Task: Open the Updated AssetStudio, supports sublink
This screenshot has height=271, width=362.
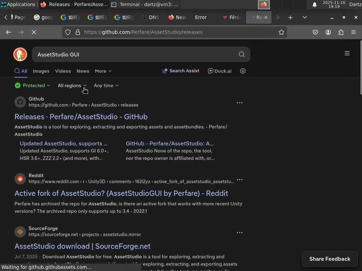Action: tap(64, 143)
